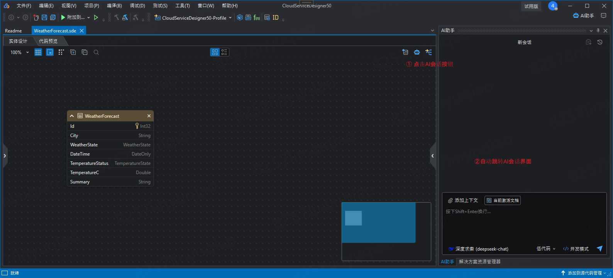Open conversation history in AI assistant panel
The width and height of the screenshot is (613, 278).
click(x=599, y=42)
